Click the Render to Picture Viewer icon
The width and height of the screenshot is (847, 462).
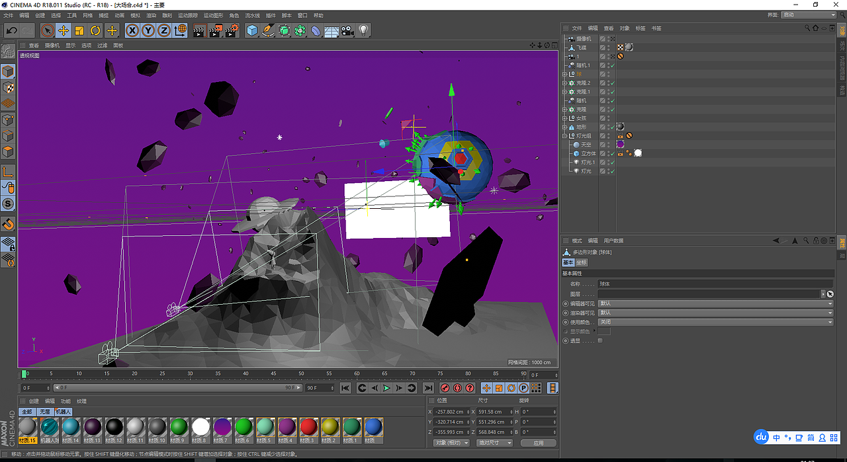click(215, 30)
